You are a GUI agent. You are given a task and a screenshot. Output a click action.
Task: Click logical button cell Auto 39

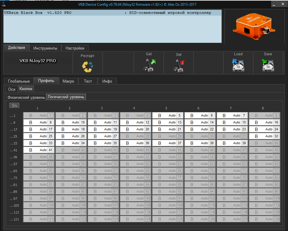(232, 143)
